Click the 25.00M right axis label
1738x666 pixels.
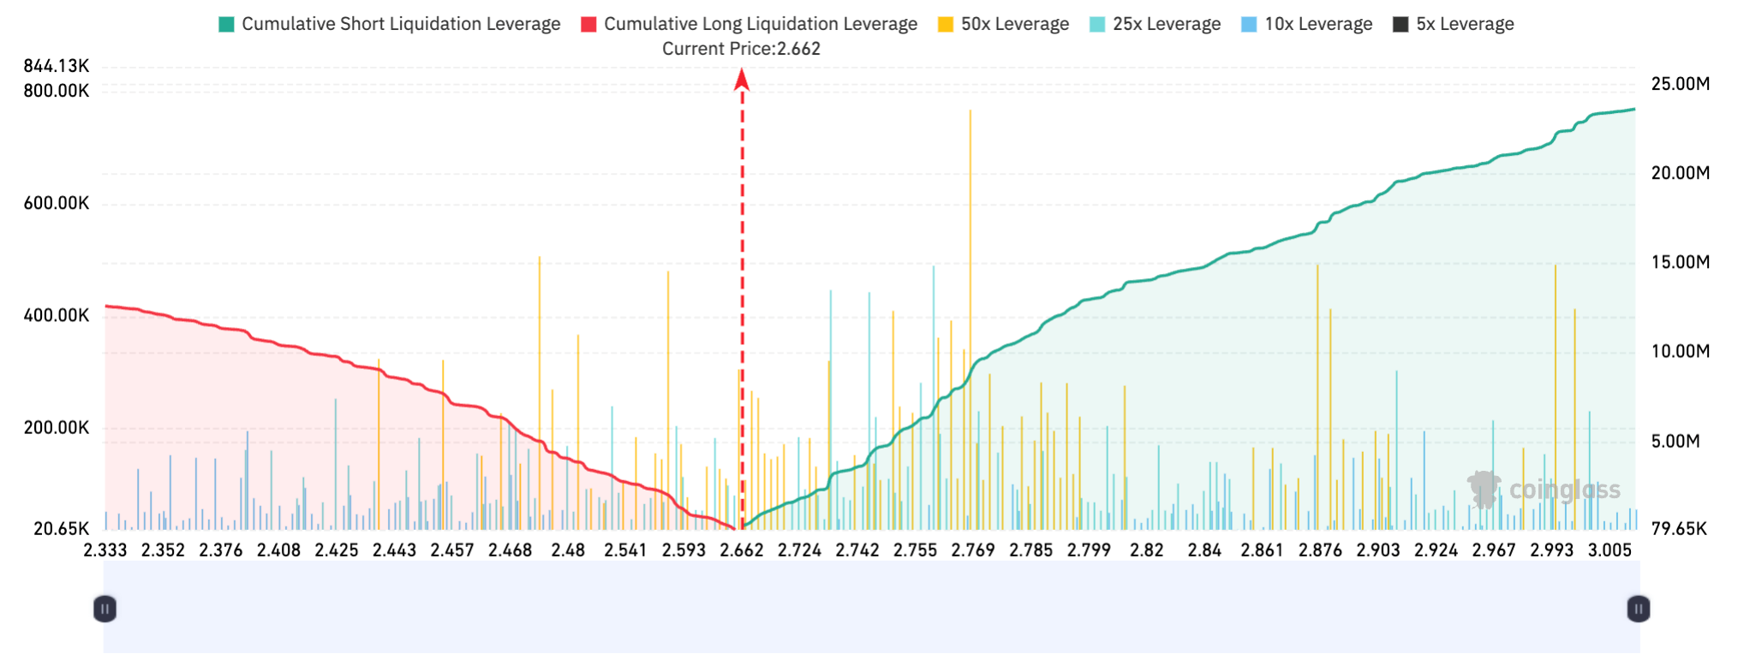(x=1681, y=84)
